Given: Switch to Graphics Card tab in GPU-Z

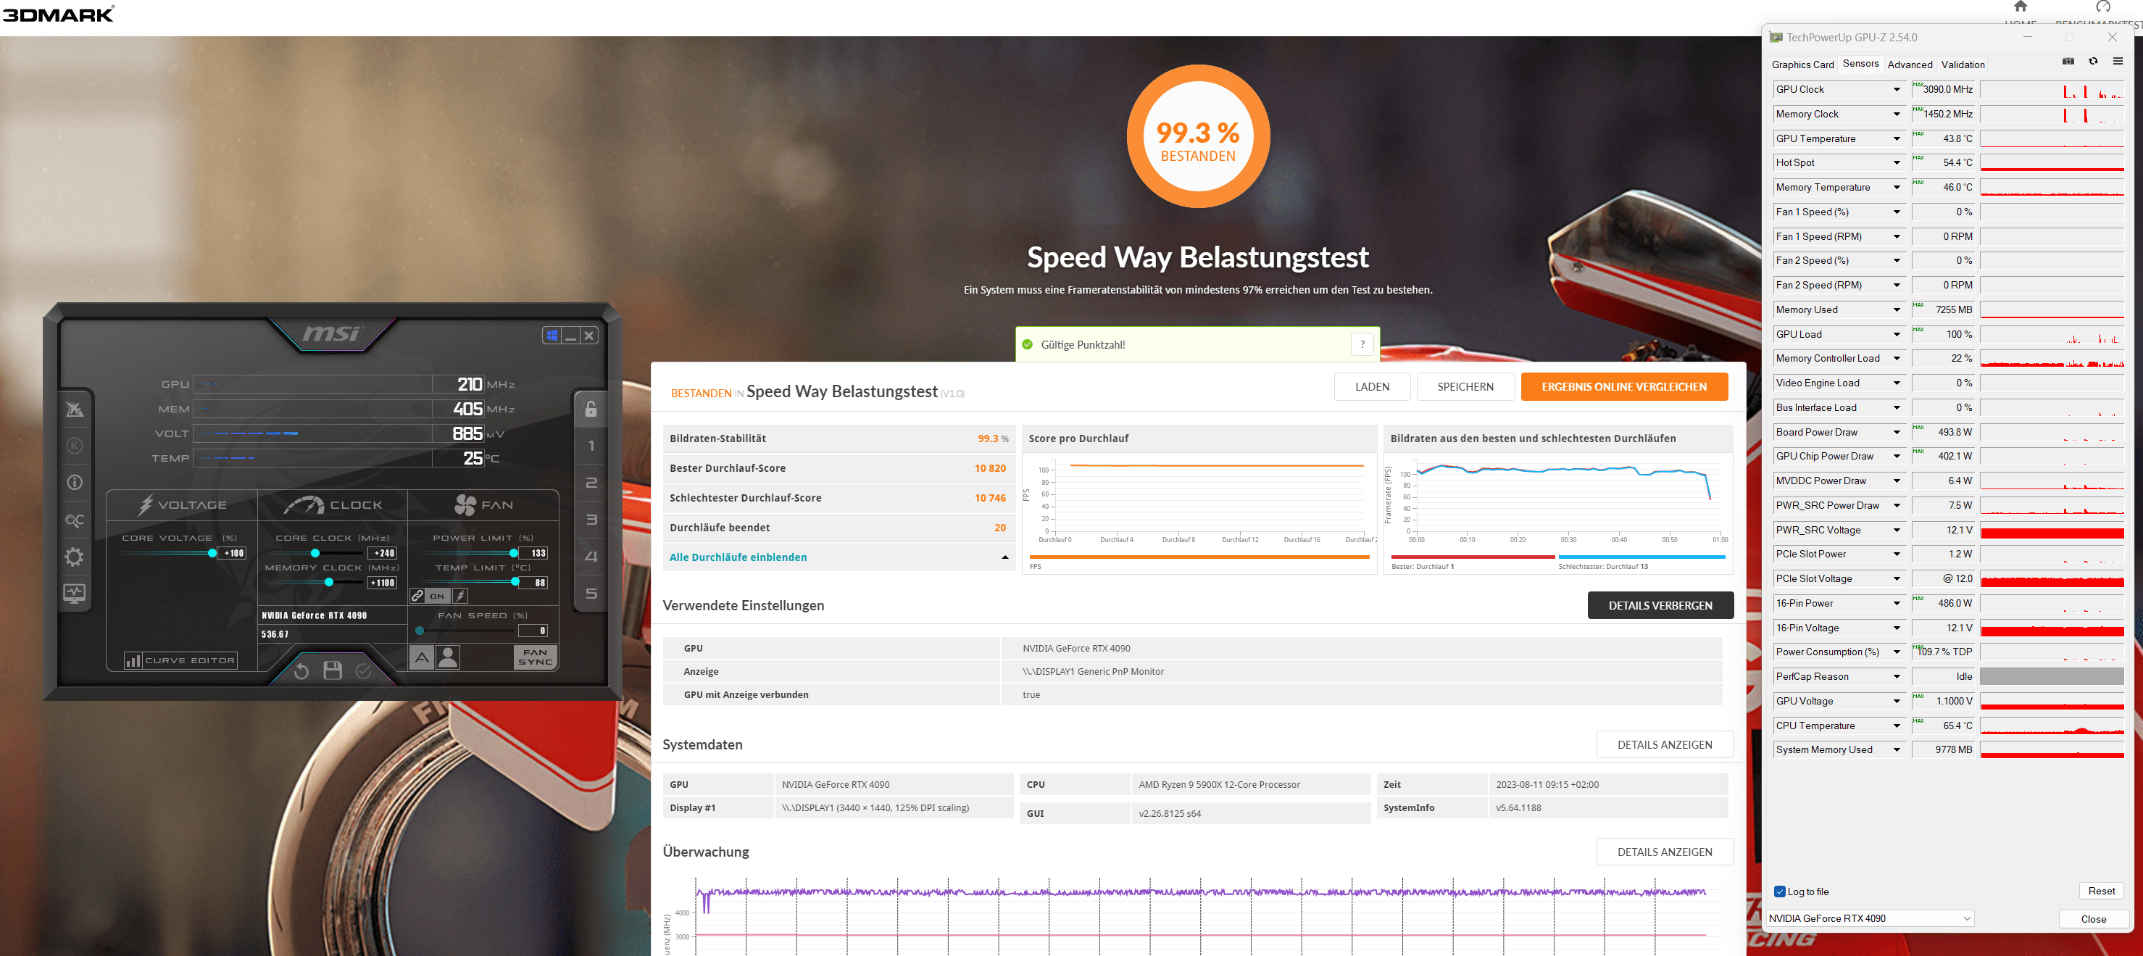Looking at the screenshot, I should [x=1802, y=65].
